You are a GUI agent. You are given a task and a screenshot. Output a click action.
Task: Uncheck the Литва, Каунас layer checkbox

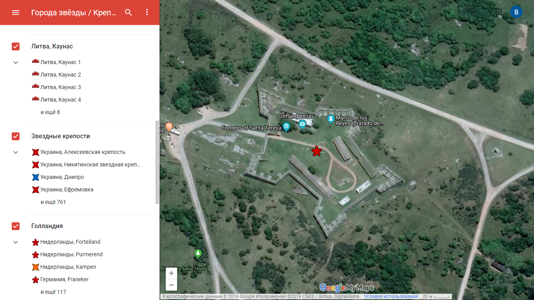tap(16, 46)
